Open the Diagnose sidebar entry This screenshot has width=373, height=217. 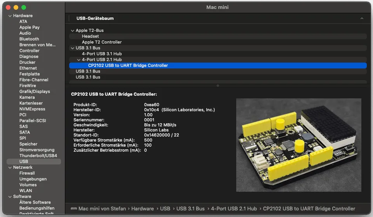tap(29, 56)
